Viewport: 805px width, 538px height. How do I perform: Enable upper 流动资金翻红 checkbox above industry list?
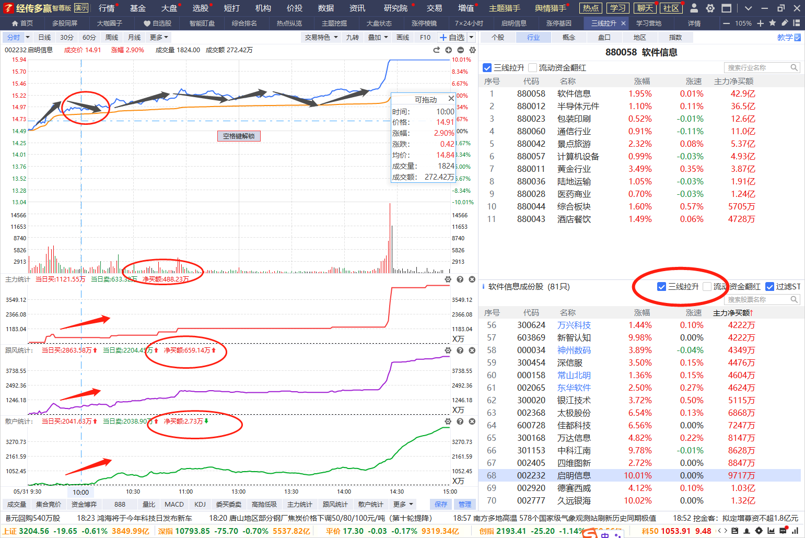tap(532, 68)
